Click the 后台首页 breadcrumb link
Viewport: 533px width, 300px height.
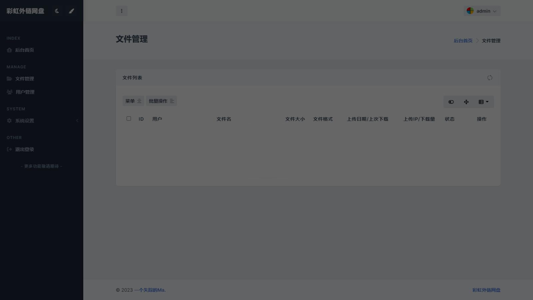pos(463,41)
